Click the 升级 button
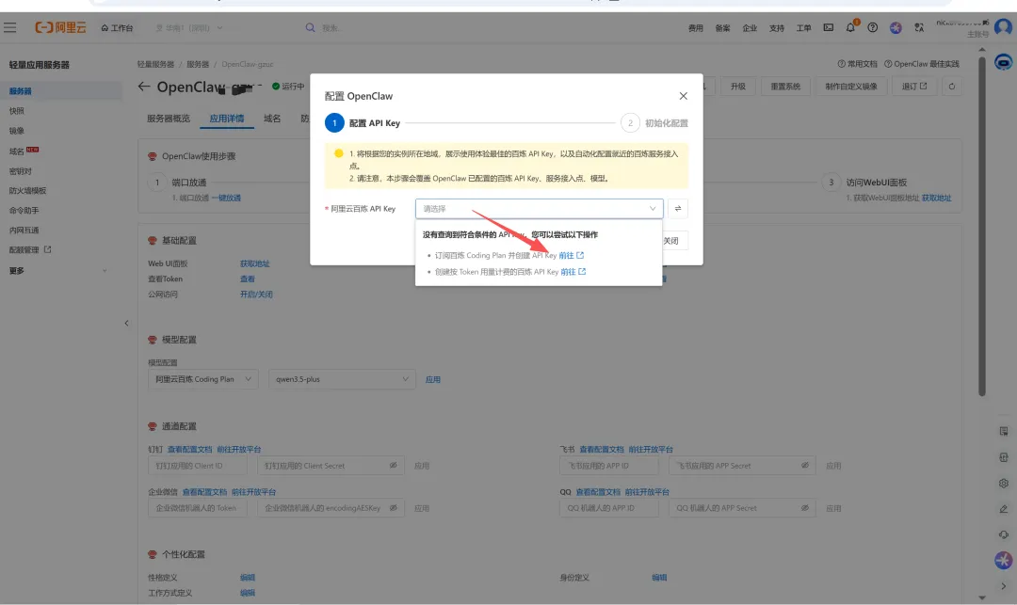The image size is (1017, 605). click(738, 87)
